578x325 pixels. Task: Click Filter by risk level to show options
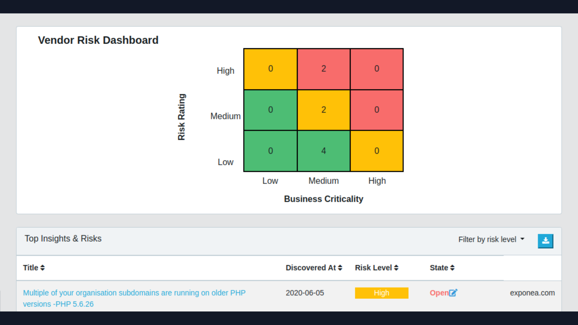point(487,239)
